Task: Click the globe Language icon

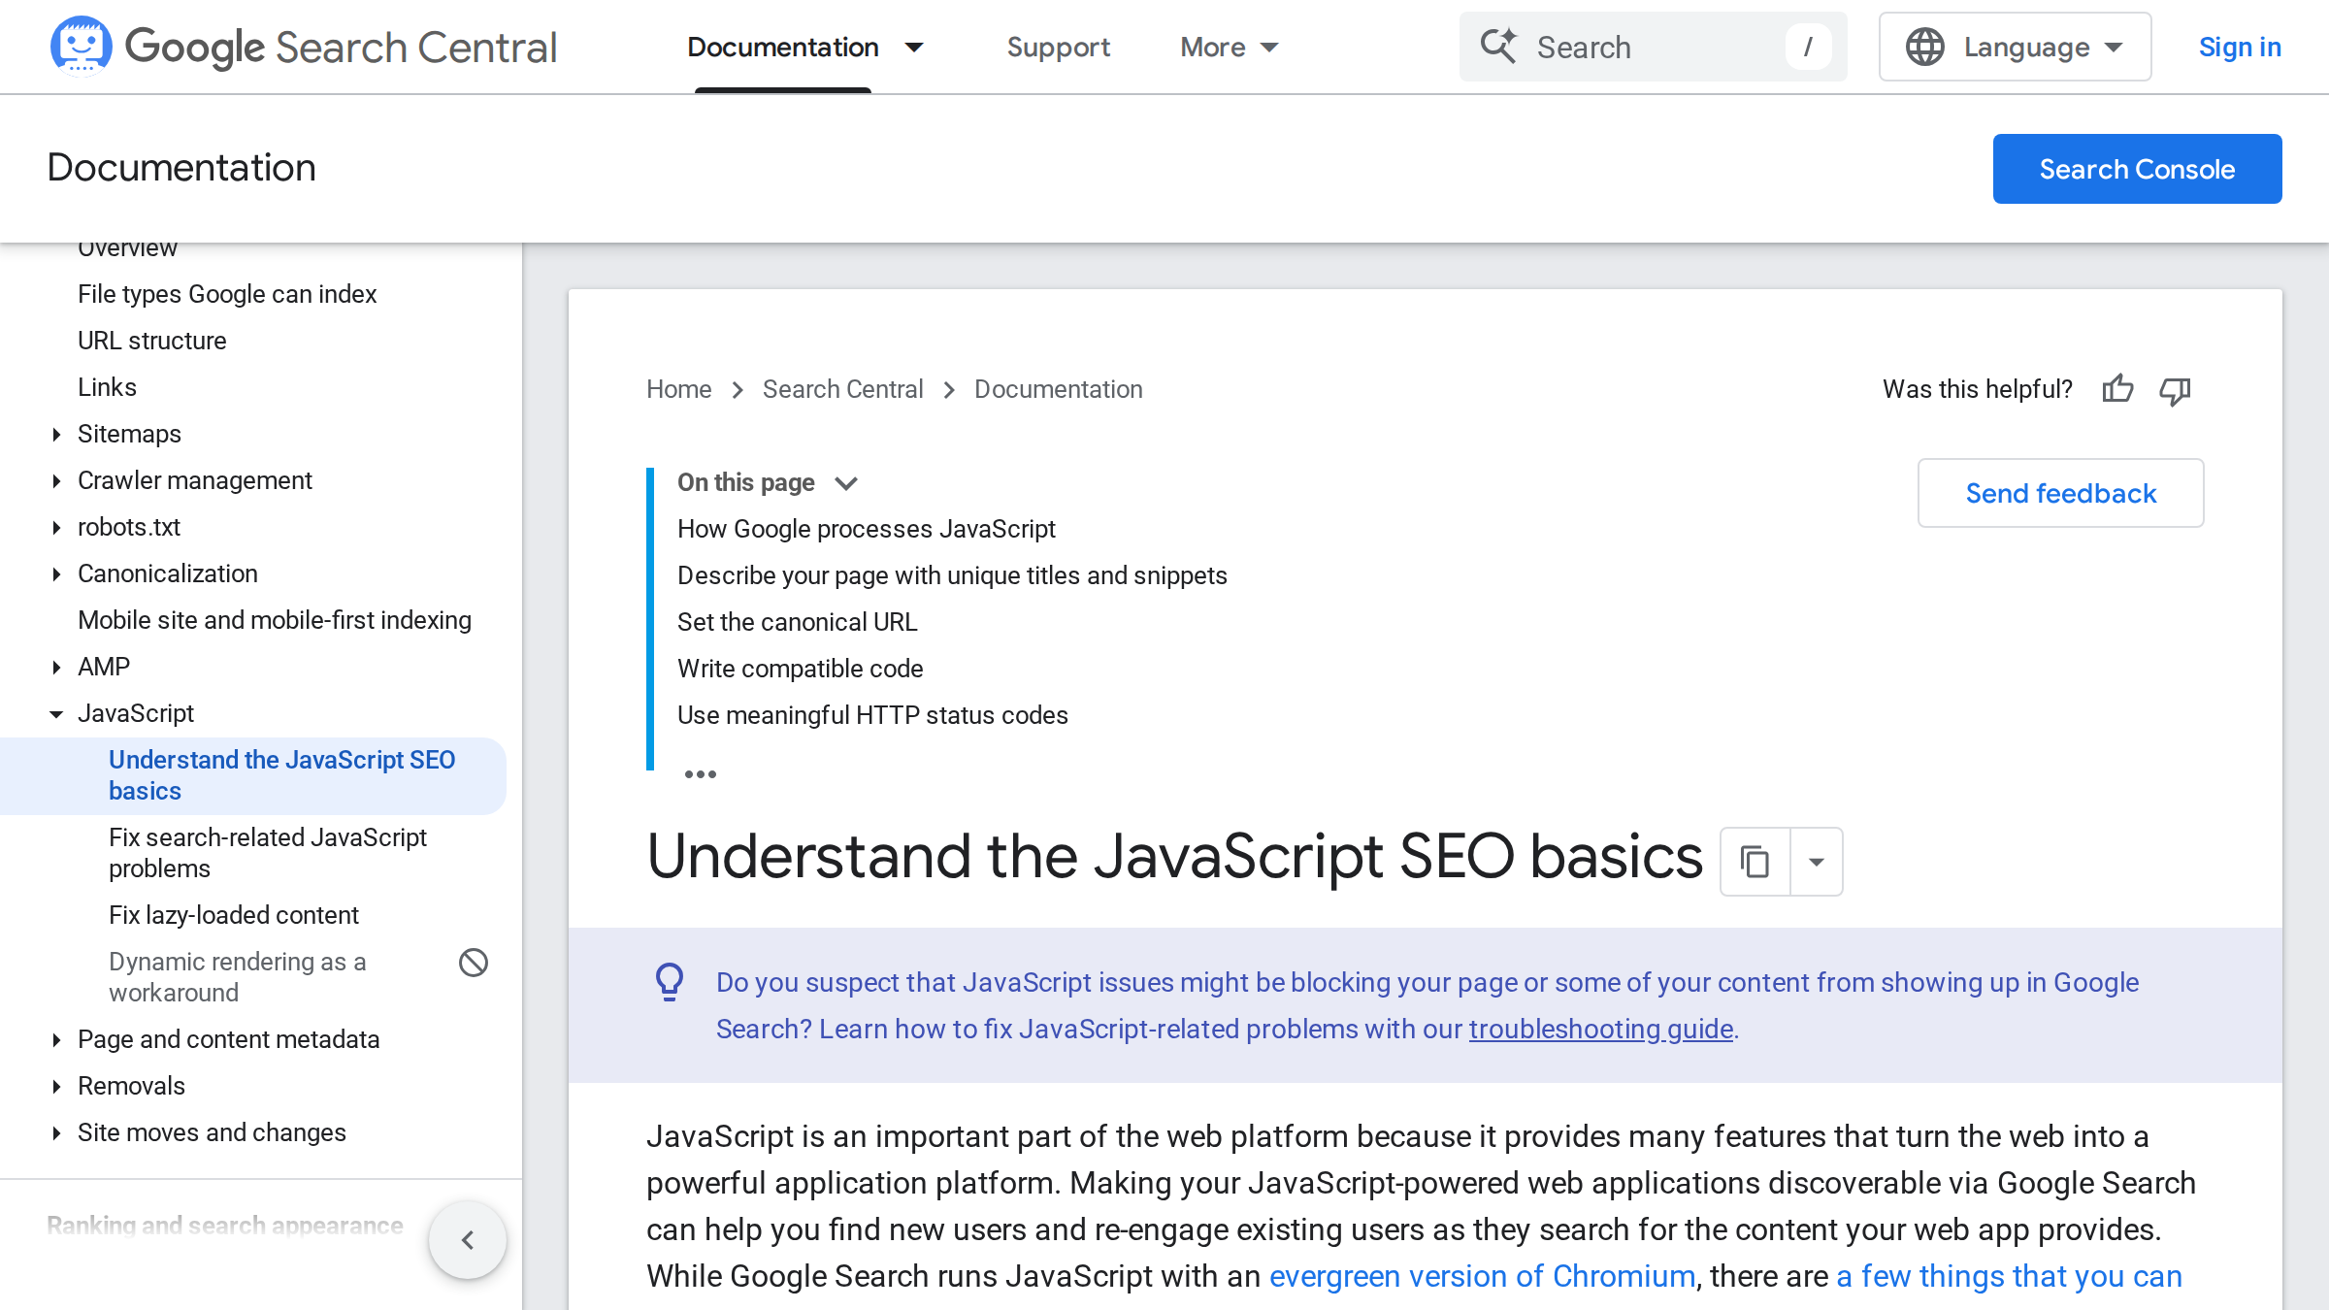Action: click(1924, 47)
